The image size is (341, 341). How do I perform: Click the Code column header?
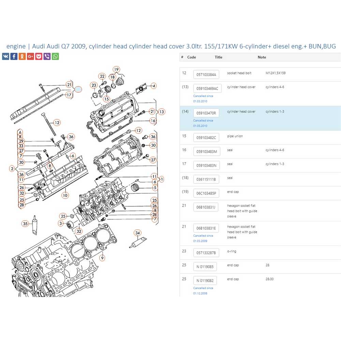[x=192, y=57]
